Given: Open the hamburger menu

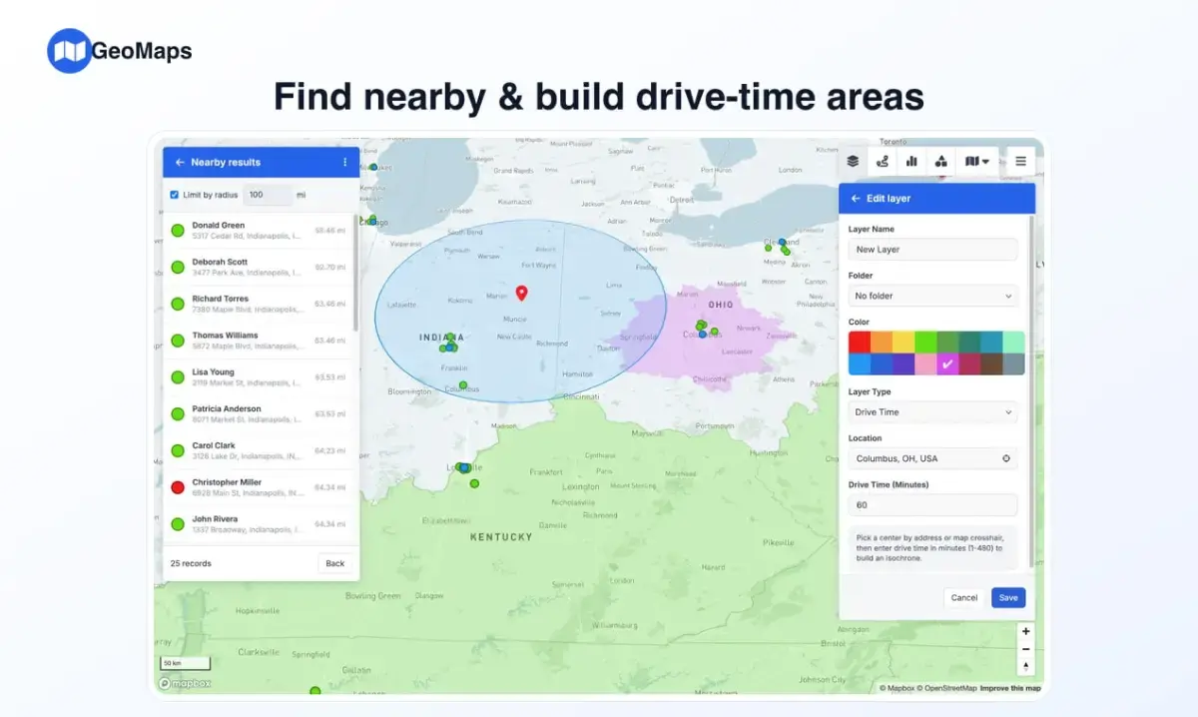Looking at the screenshot, I should [x=1020, y=161].
